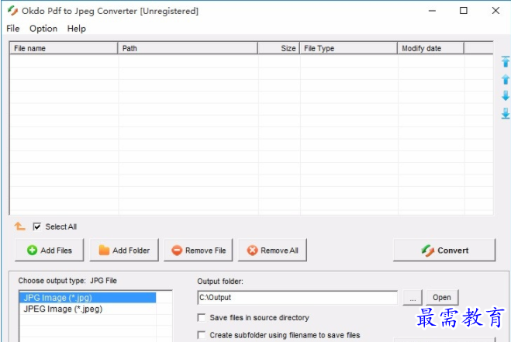The width and height of the screenshot is (511, 342).
Task: Minimize the Okdo converter window
Action: pyautogui.click(x=432, y=11)
